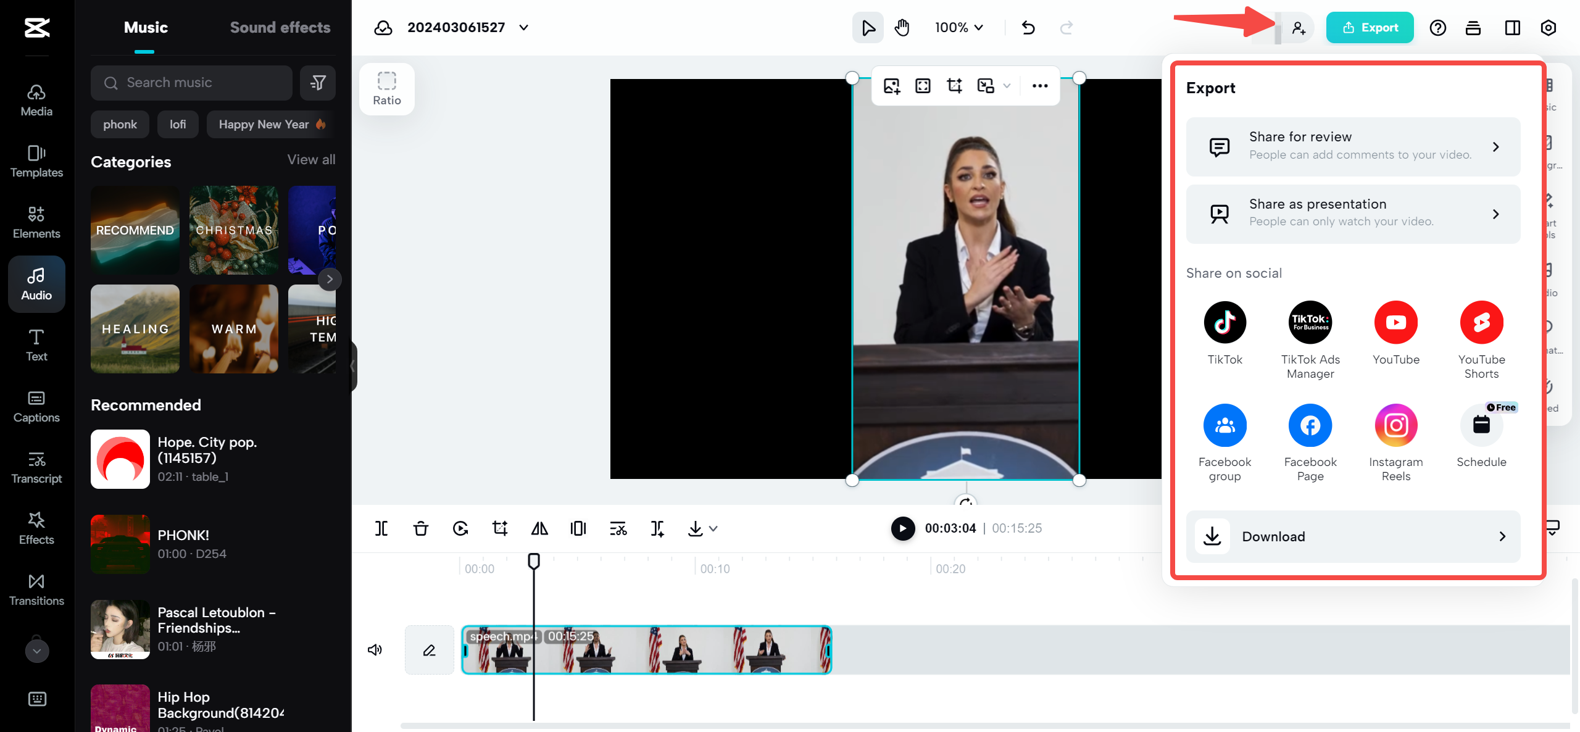1580x732 pixels.
Task: Collapse the left audio panel handle
Action: pos(352,367)
